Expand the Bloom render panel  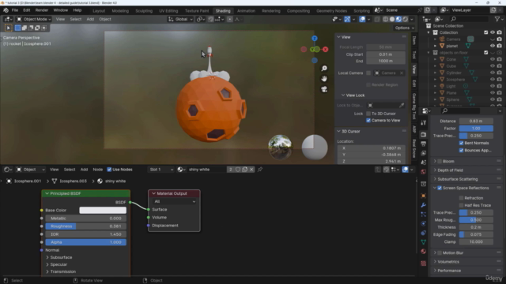[x=435, y=161]
